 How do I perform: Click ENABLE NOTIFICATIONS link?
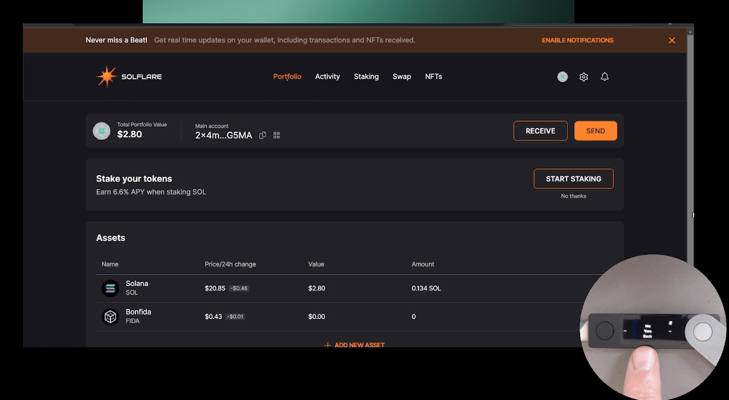578,40
